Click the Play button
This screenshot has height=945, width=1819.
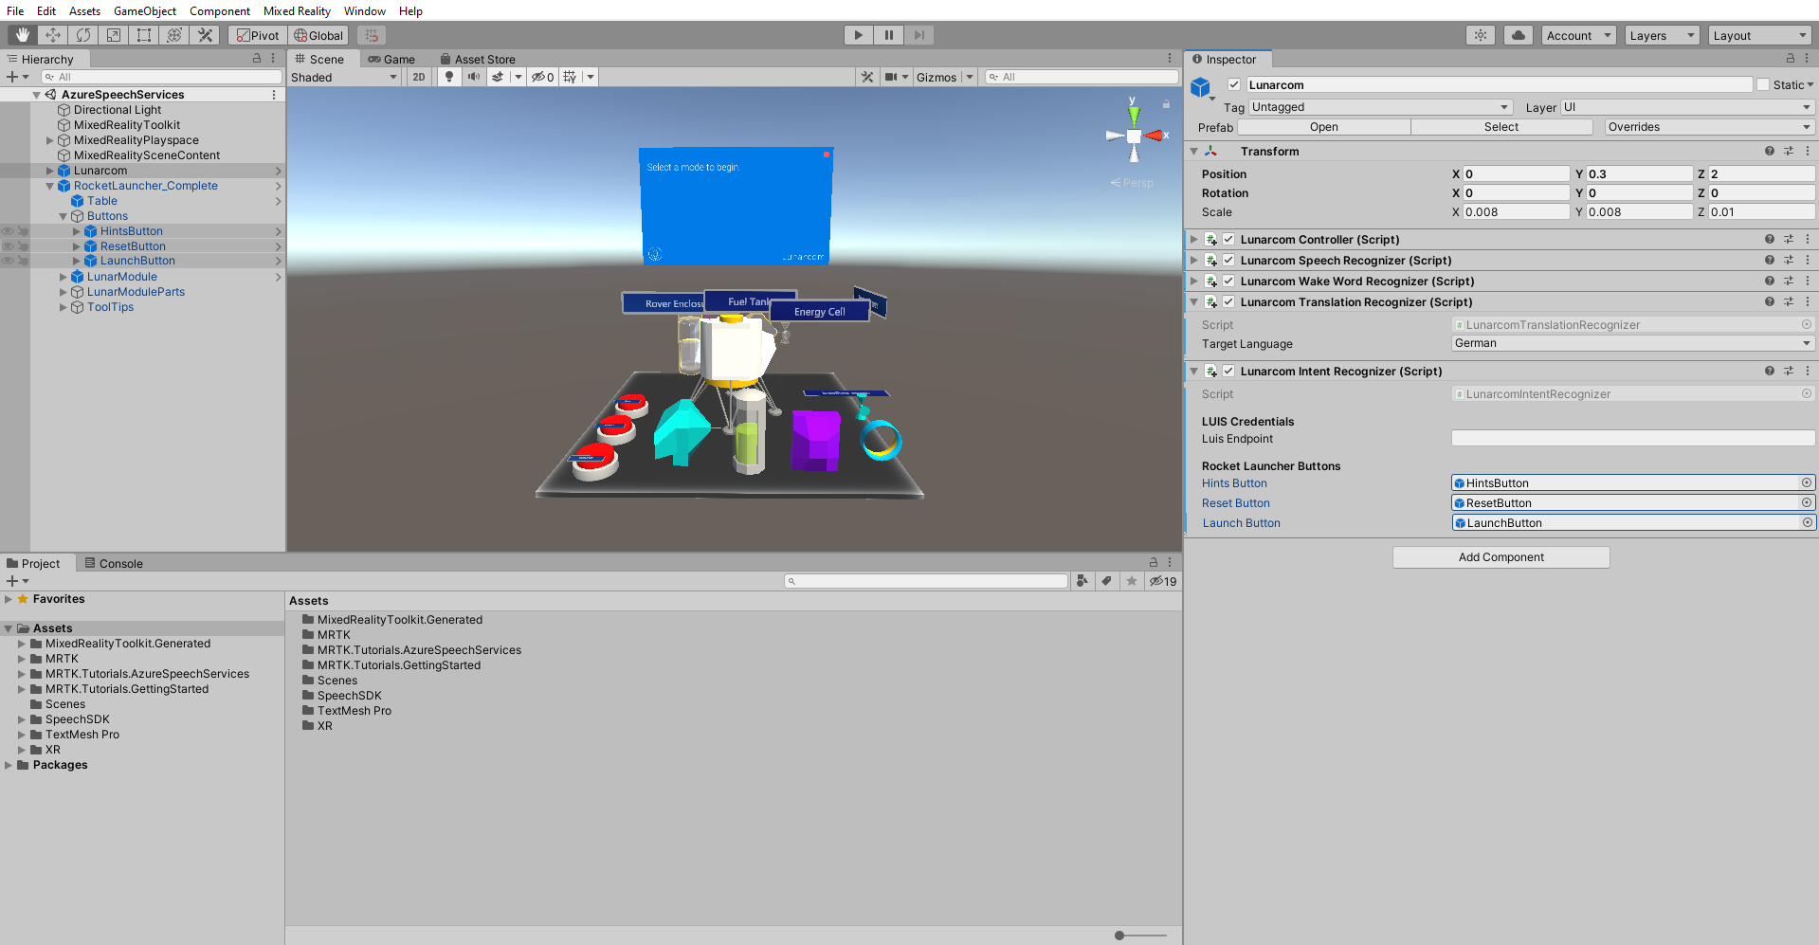pos(858,35)
